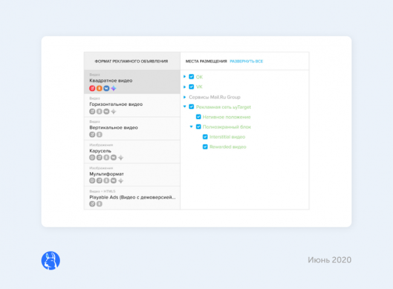Click the gray VK icon under Горизонтальное видео
This screenshot has height=289, width=393.
coord(106,111)
